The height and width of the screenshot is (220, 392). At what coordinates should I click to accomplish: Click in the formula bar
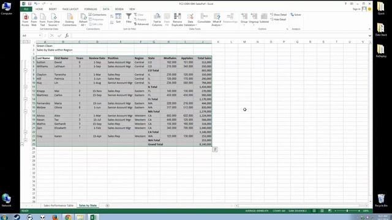219,35
